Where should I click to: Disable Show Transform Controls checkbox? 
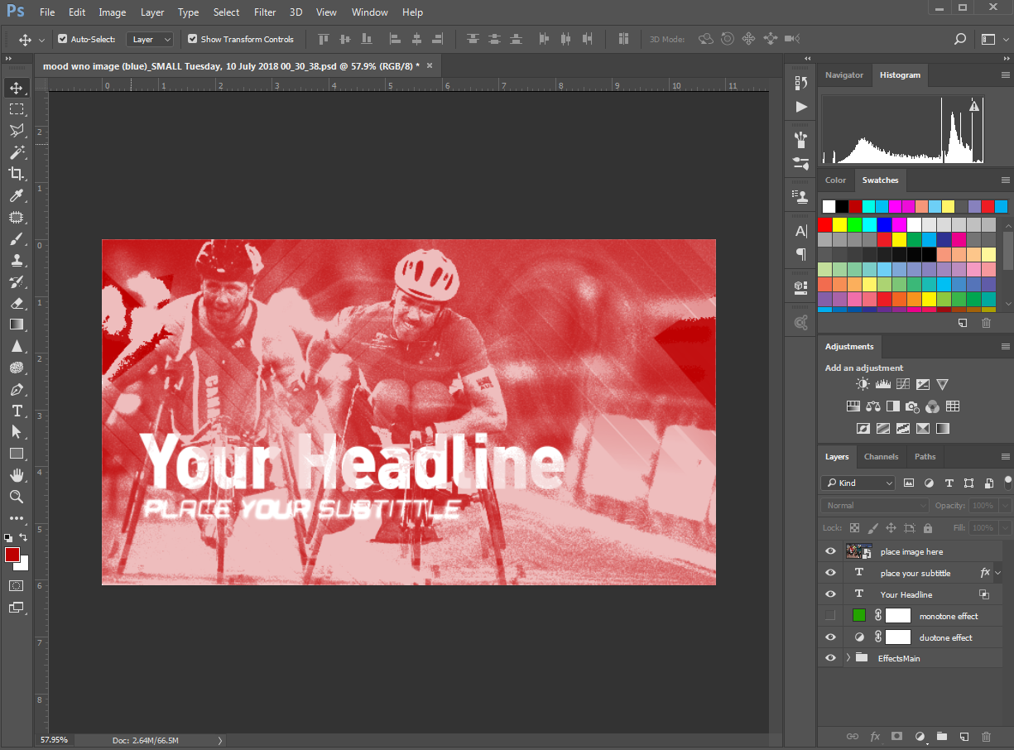click(x=193, y=39)
